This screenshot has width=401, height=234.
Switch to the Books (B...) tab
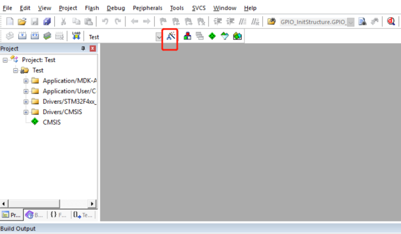pyautogui.click(x=34, y=215)
